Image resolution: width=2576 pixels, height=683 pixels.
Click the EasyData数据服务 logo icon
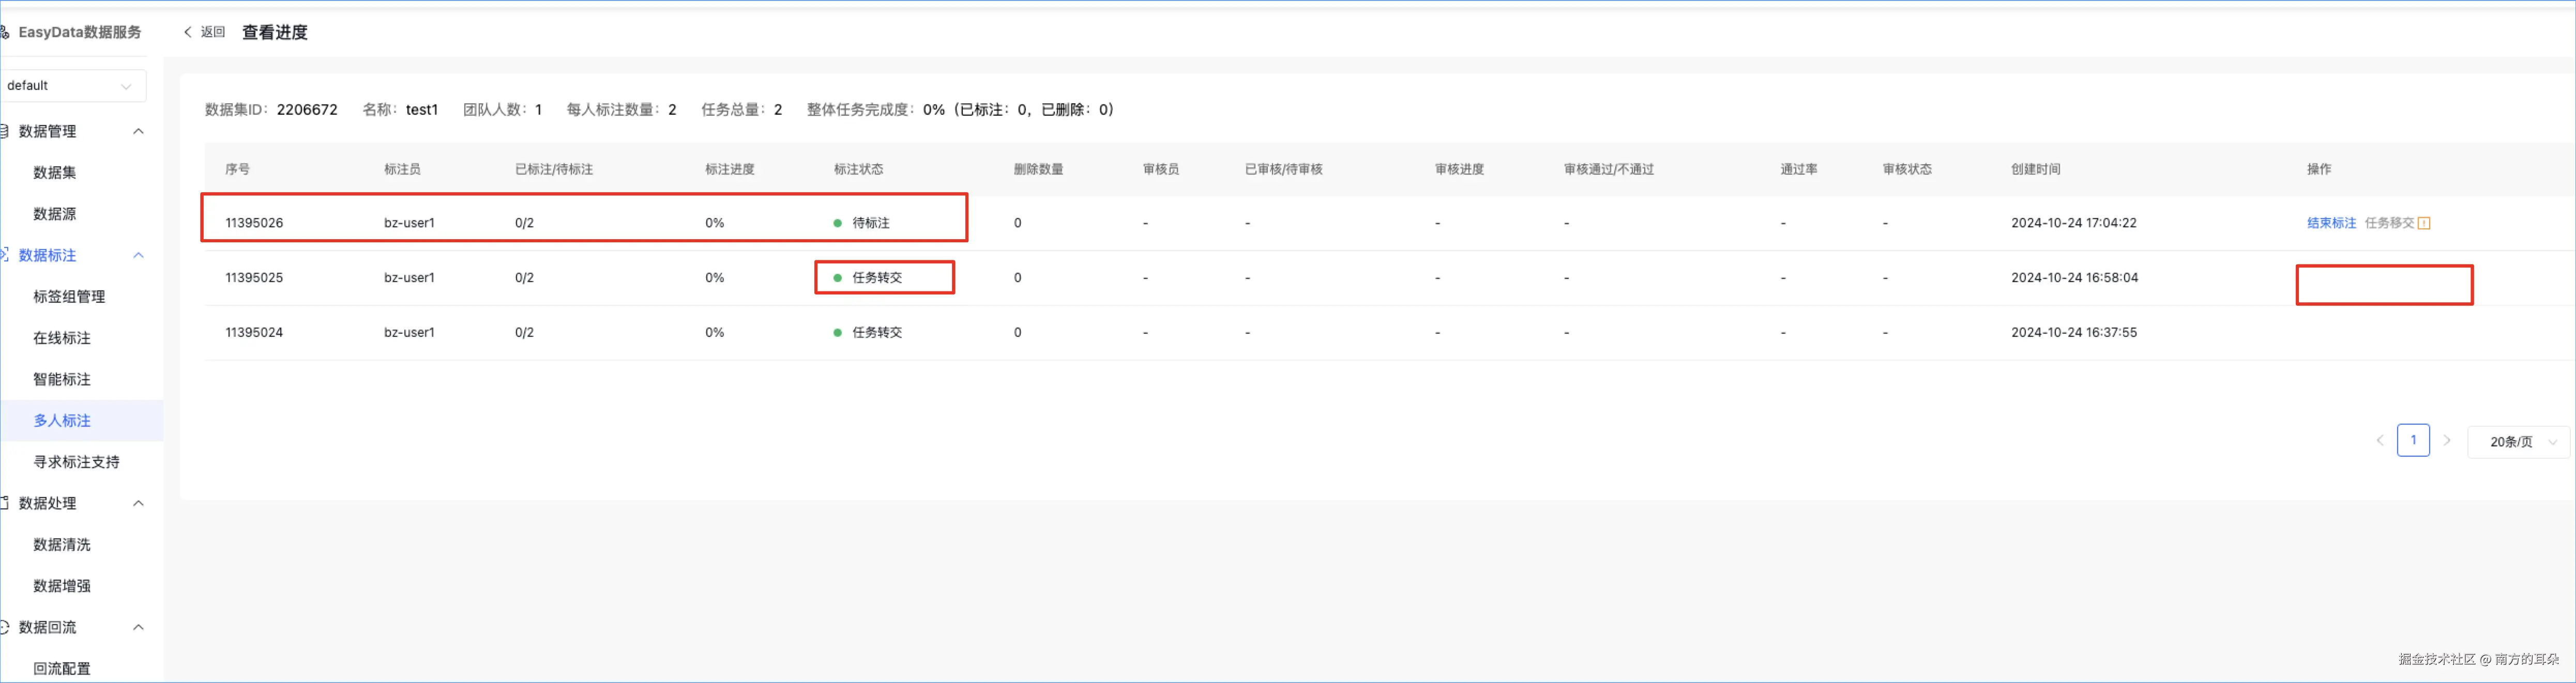coord(5,32)
